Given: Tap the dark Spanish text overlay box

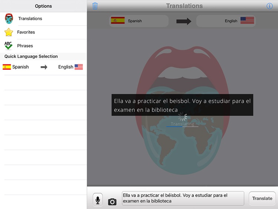Looking at the screenshot, I should point(182,105).
